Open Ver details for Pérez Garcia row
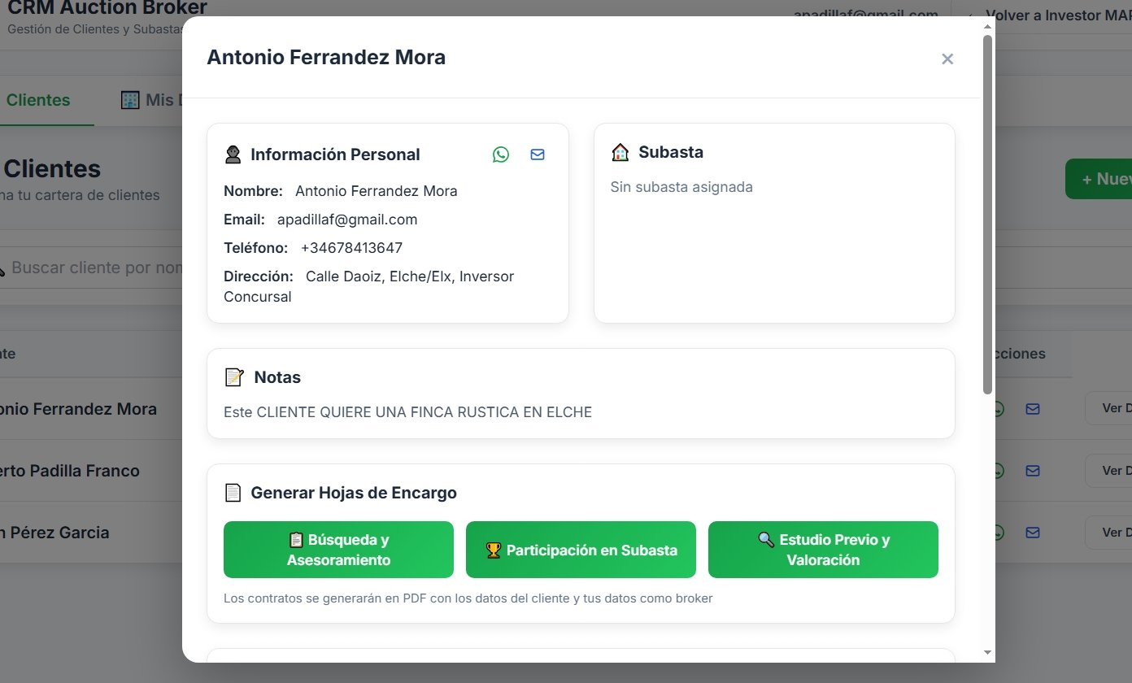This screenshot has height=683, width=1132. (x=1109, y=533)
